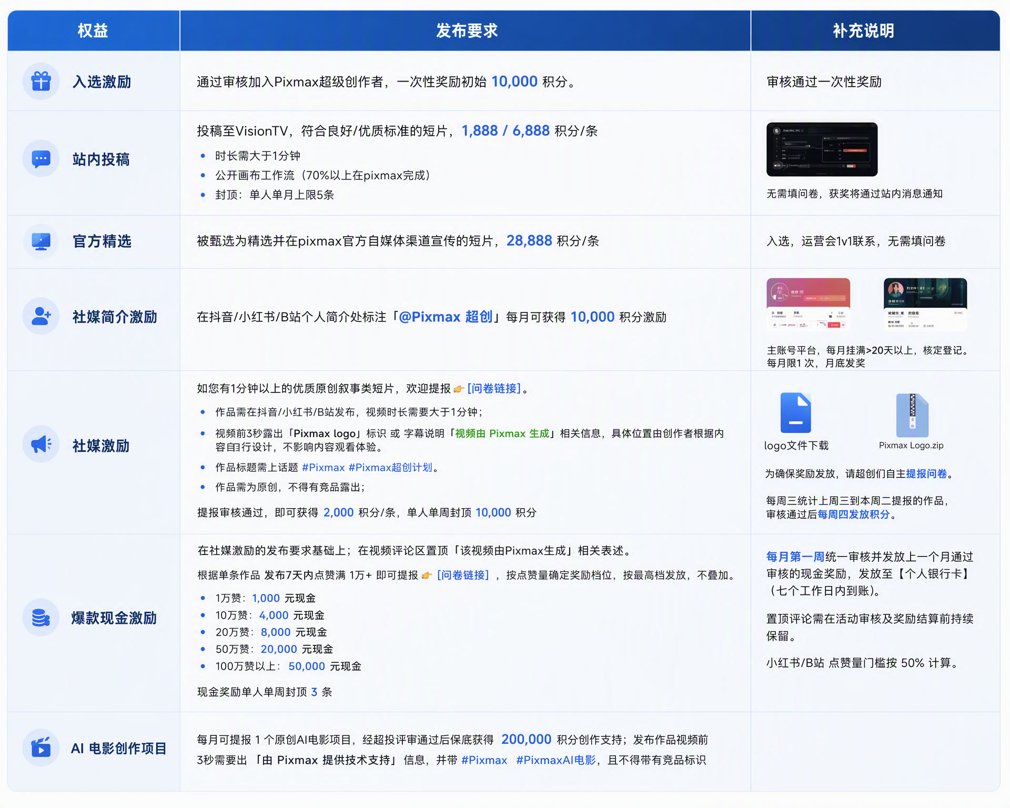This screenshot has height=808, width=1010.
Task: Click the #Pixmax超创计划 hashtag
Action: (390, 467)
